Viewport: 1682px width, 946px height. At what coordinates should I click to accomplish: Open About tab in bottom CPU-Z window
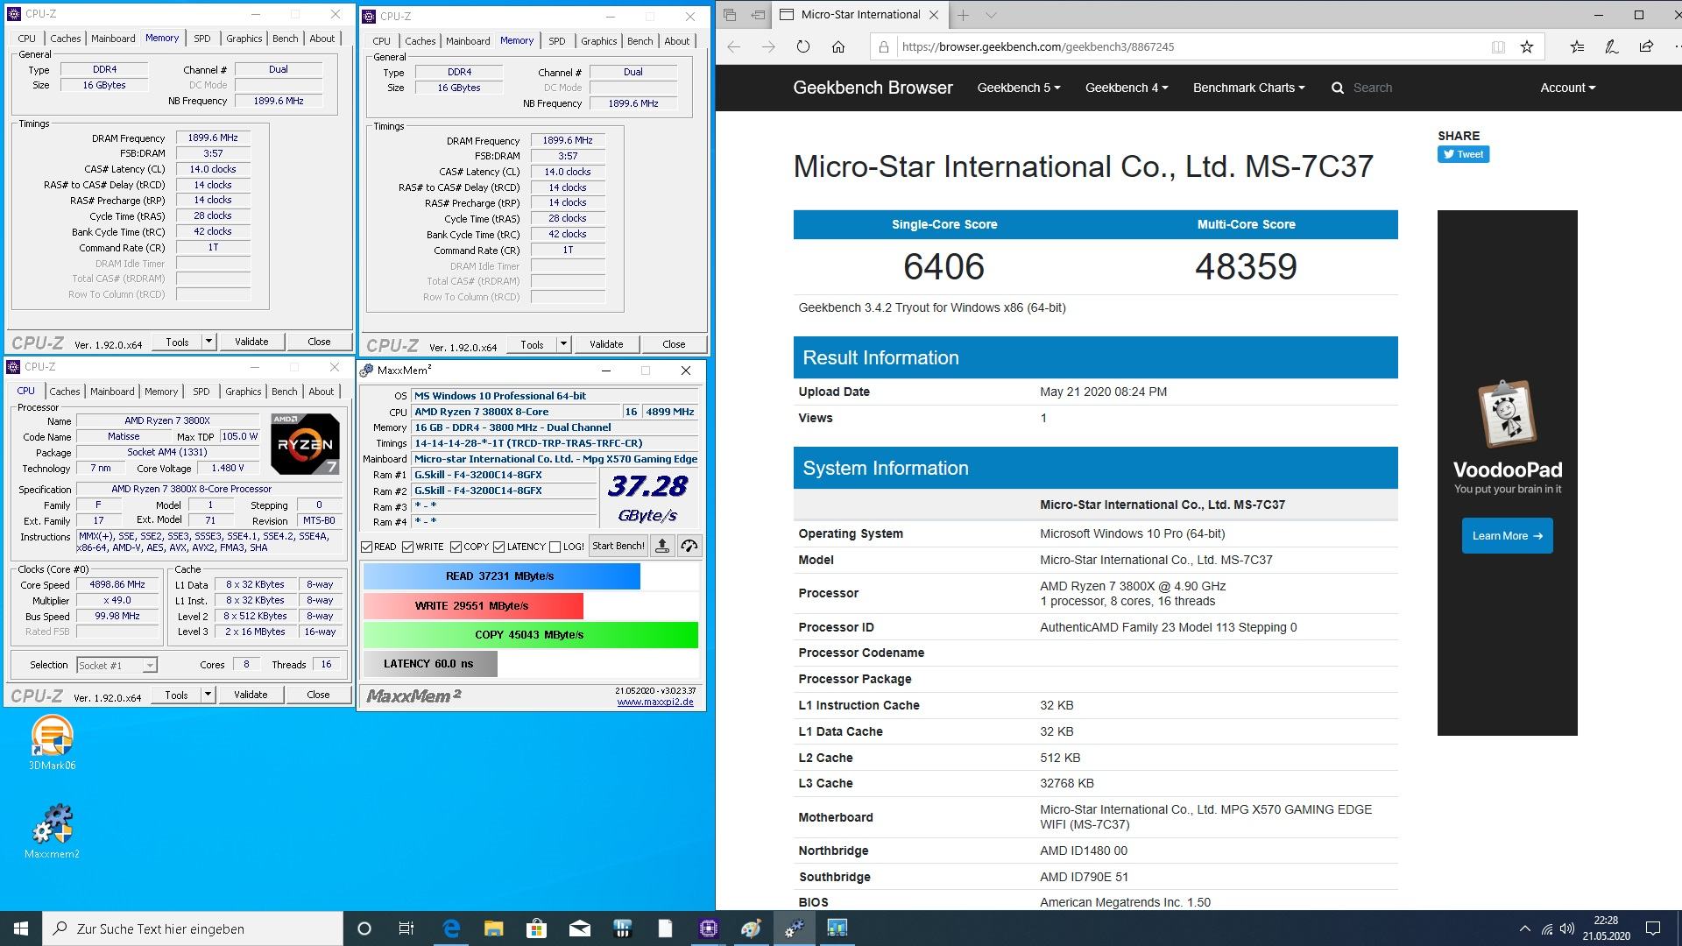point(322,392)
